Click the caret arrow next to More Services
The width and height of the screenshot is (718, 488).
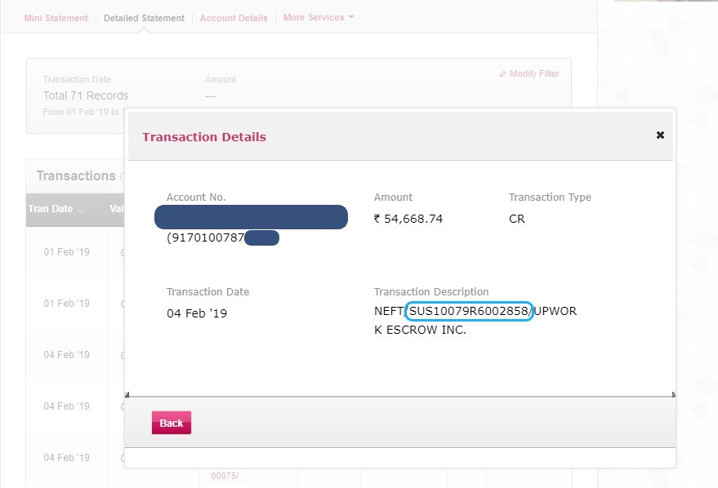click(351, 17)
